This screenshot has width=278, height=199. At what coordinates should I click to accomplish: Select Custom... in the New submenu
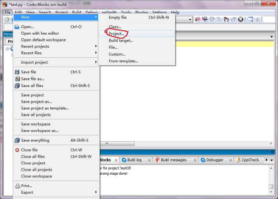coord(137,54)
